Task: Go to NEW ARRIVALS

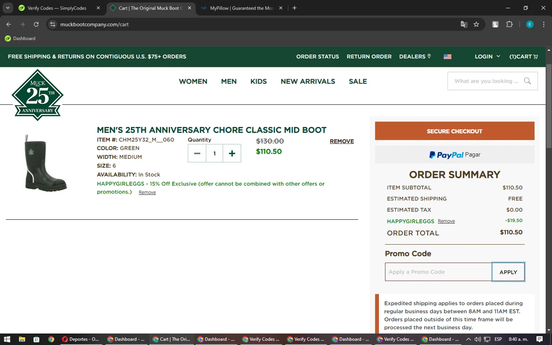Action: tap(308, 81)
